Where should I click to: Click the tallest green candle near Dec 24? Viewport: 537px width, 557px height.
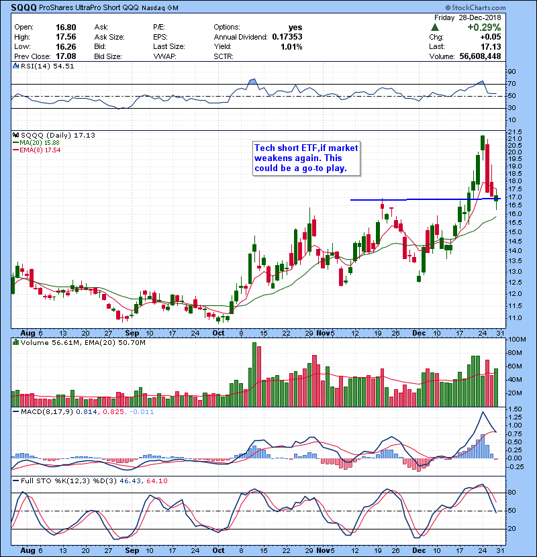pyautogui.click(x=478, y=169)
